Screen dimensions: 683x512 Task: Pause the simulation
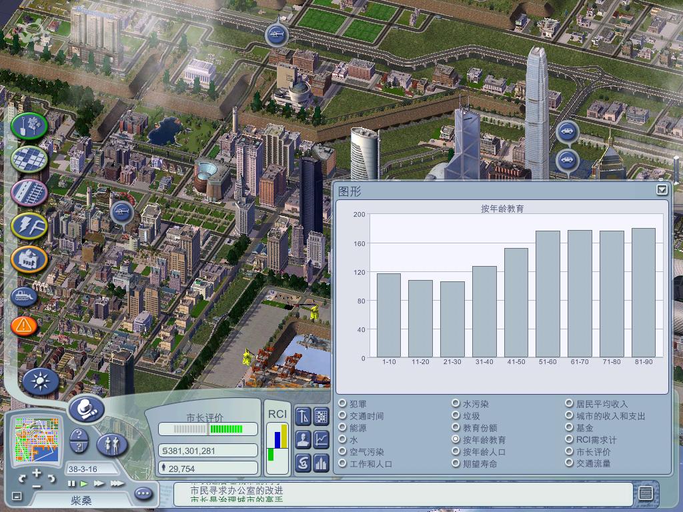point(71,484)
